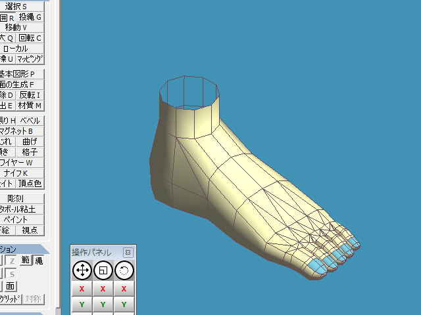Toggle the 面 face edit option
The width and height of the screenshot is (421, 315).
(11, 286)
